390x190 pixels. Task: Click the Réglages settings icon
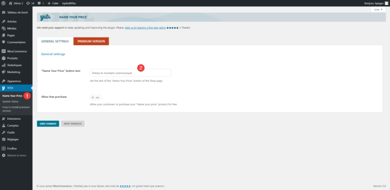click(3, 139)
